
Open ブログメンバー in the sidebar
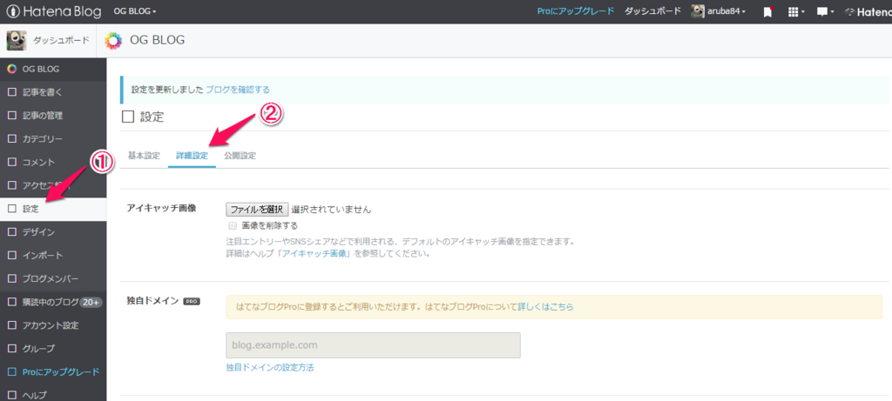pyautogui.click(x=53, y=279)
